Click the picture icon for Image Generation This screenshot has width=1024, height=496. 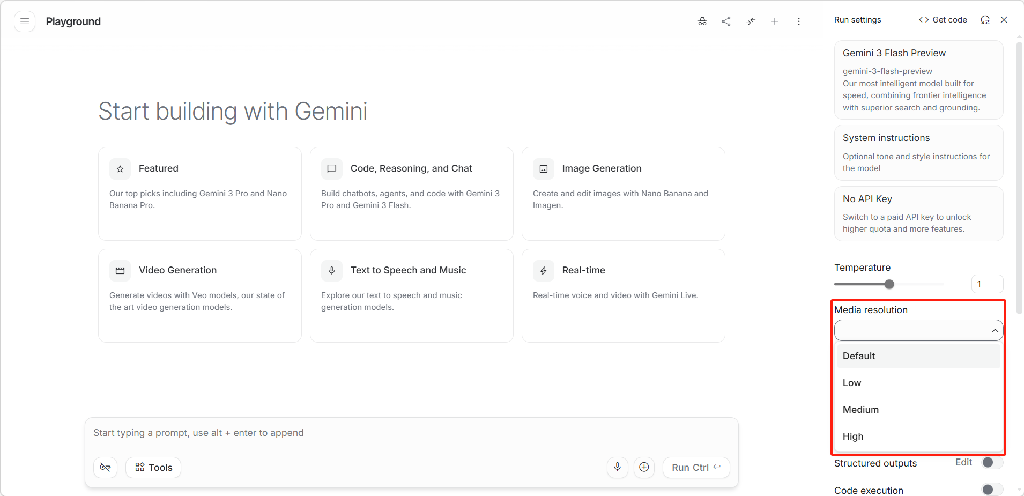coord(544,169)
